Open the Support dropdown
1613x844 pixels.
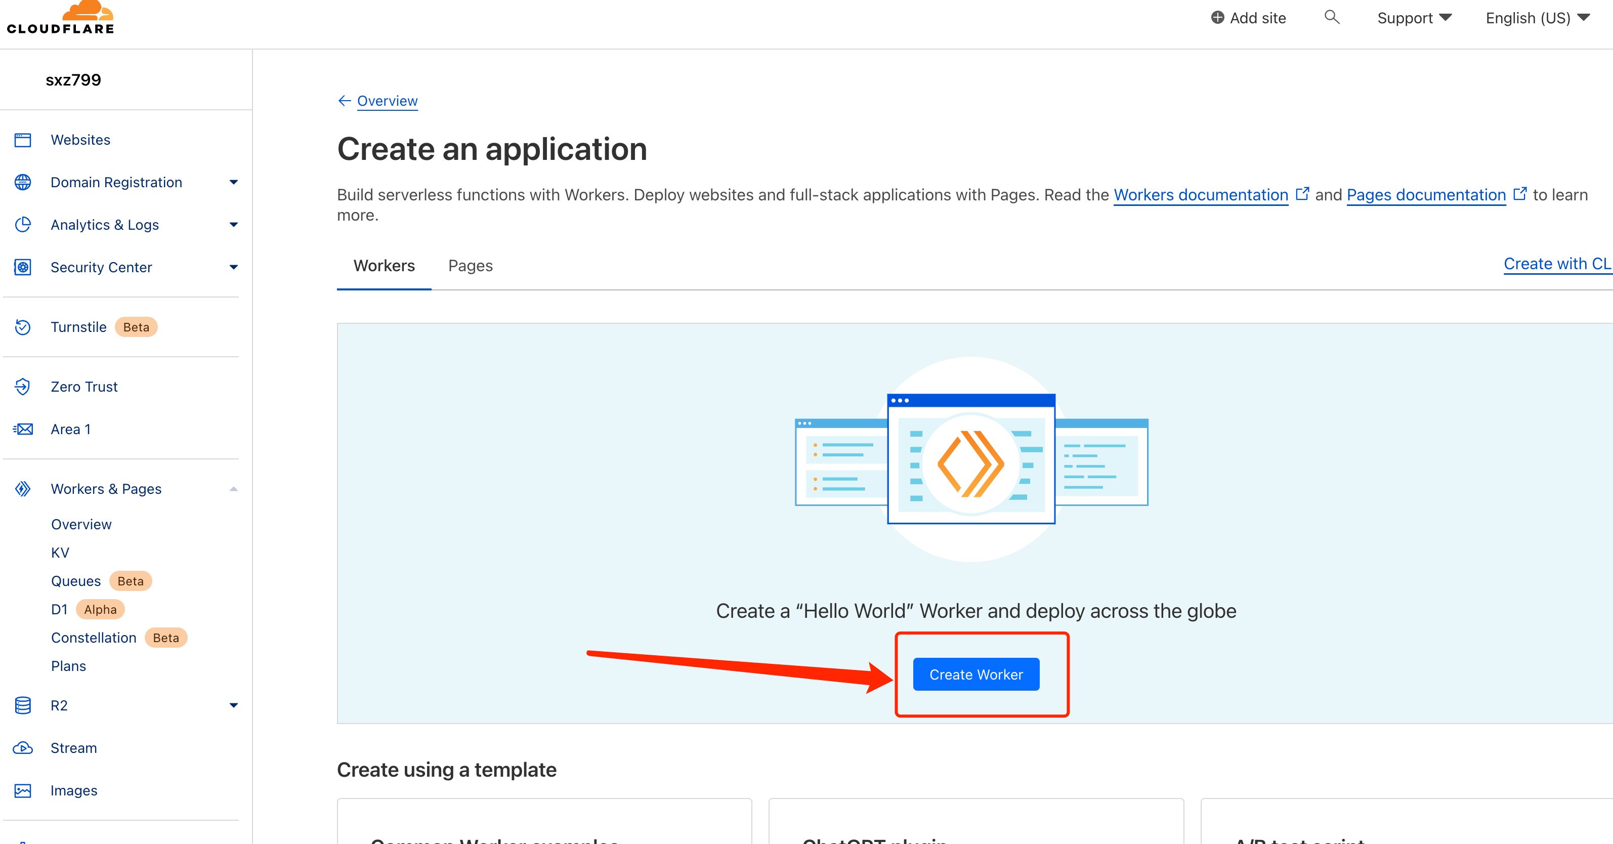point(1415,18)
